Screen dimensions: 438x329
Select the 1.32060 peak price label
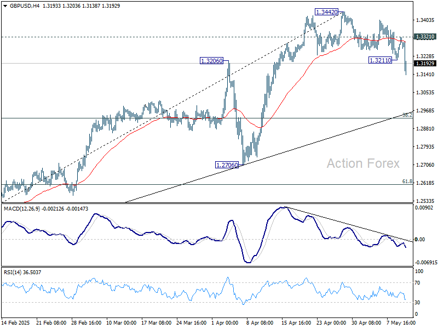(x=212, y=61)
